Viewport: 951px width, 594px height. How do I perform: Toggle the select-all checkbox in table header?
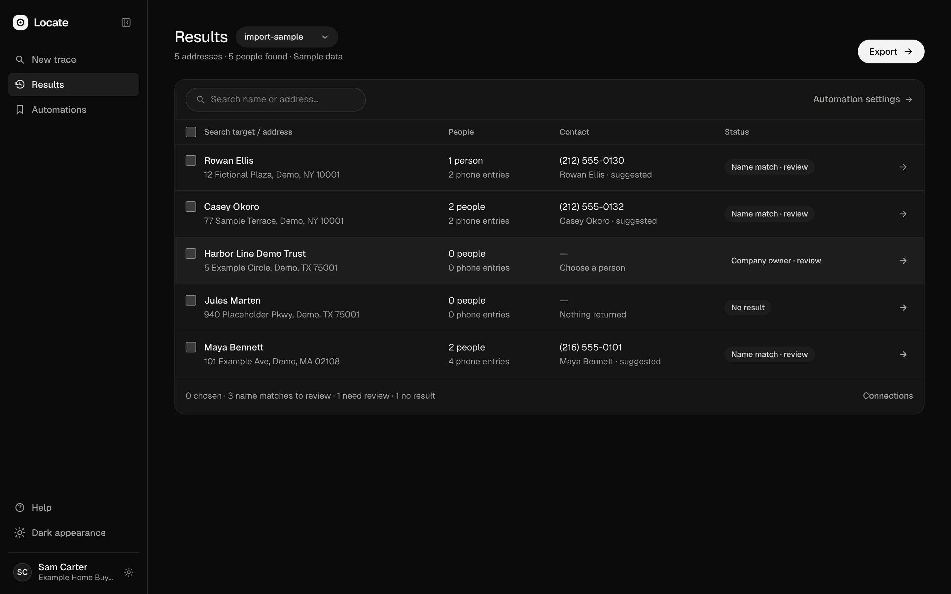(191, 132)
